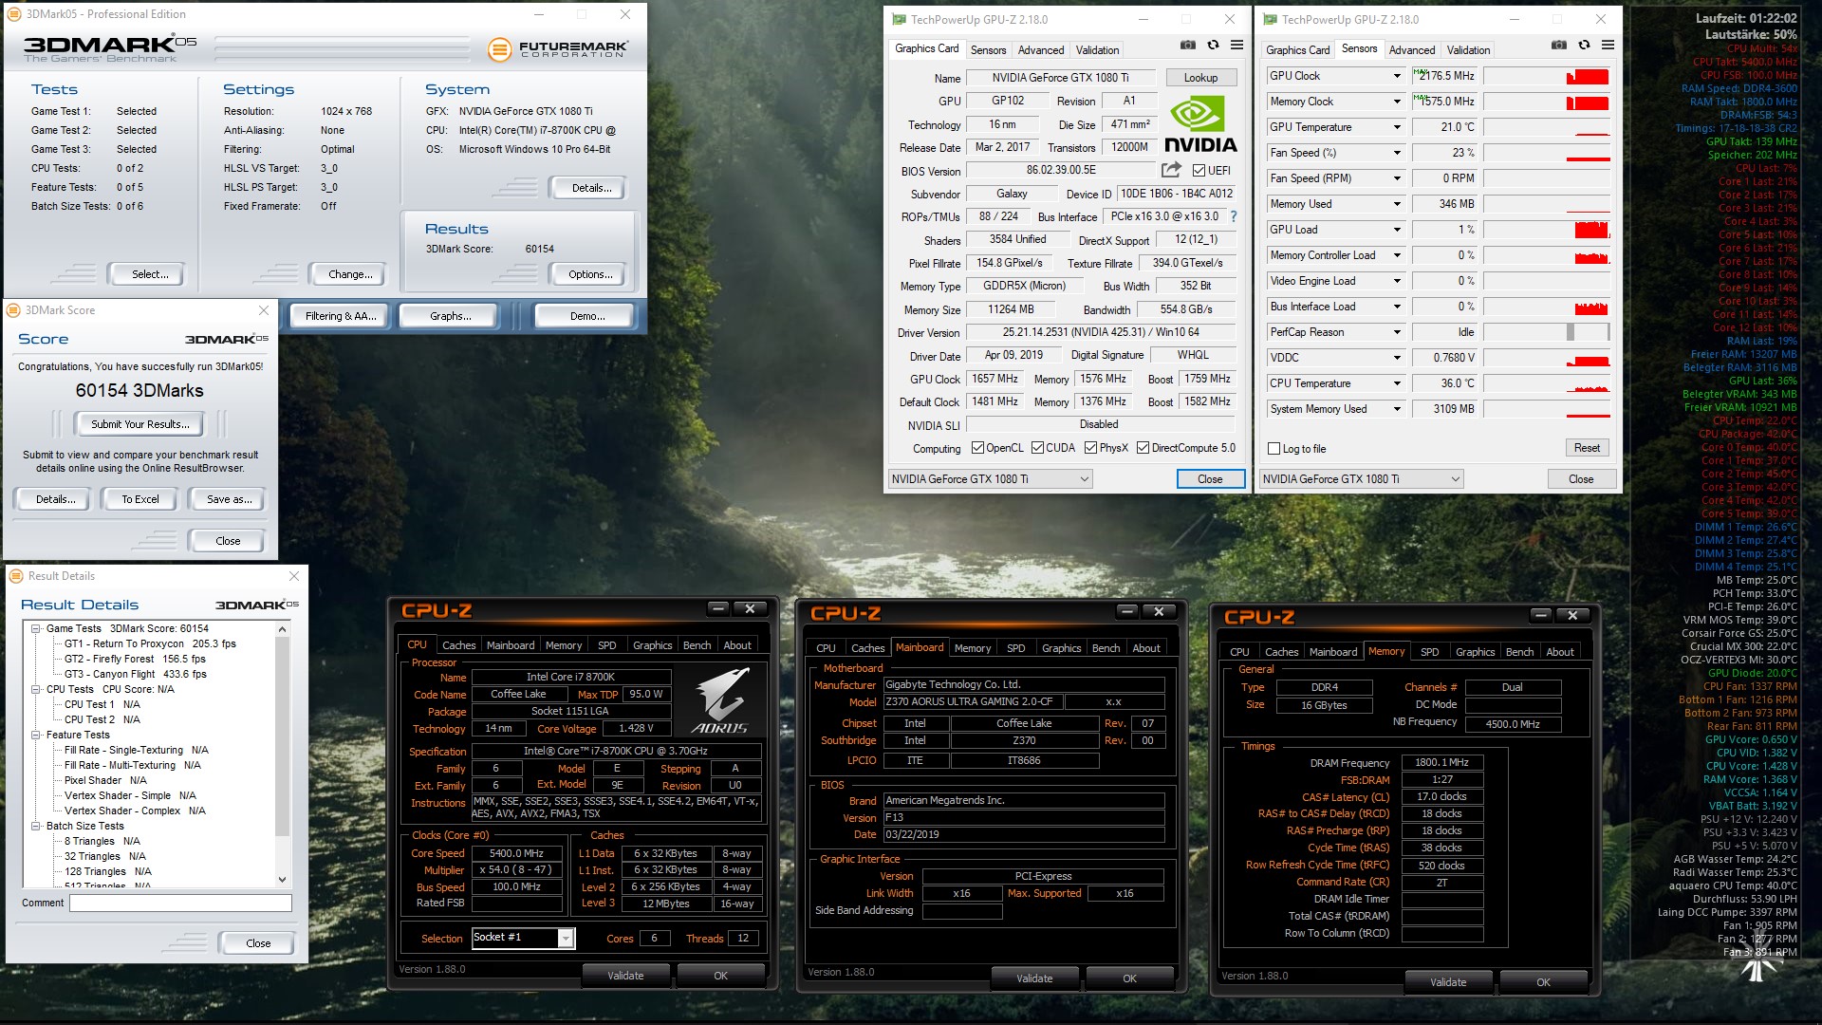Click the refresh icon in GPU-Z Sensors window
Image resolution: width=1822 pixels, height=1025 pixels.
(1584, 45)
